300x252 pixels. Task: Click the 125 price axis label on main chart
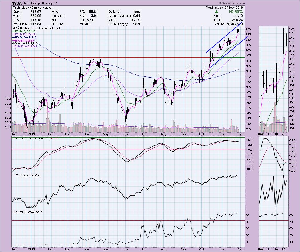[248, 129]
